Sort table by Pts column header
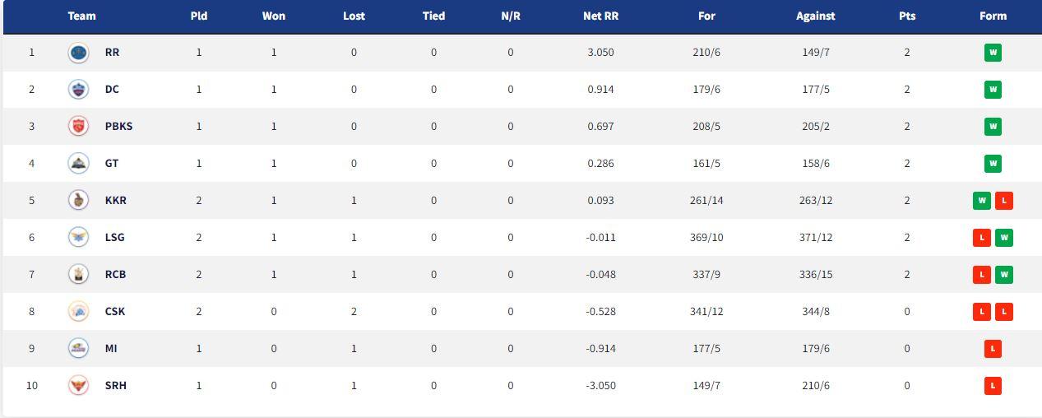 click(x=907, y=16)
